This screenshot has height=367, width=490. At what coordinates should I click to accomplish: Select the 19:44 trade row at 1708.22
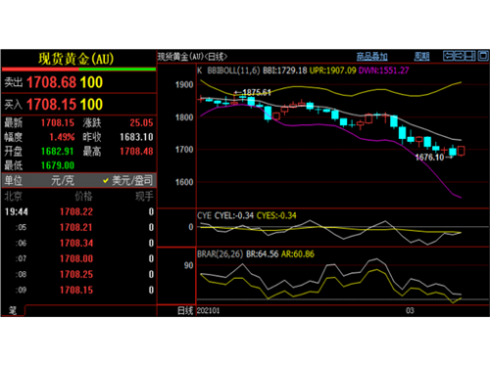click(x=79, y=211)
